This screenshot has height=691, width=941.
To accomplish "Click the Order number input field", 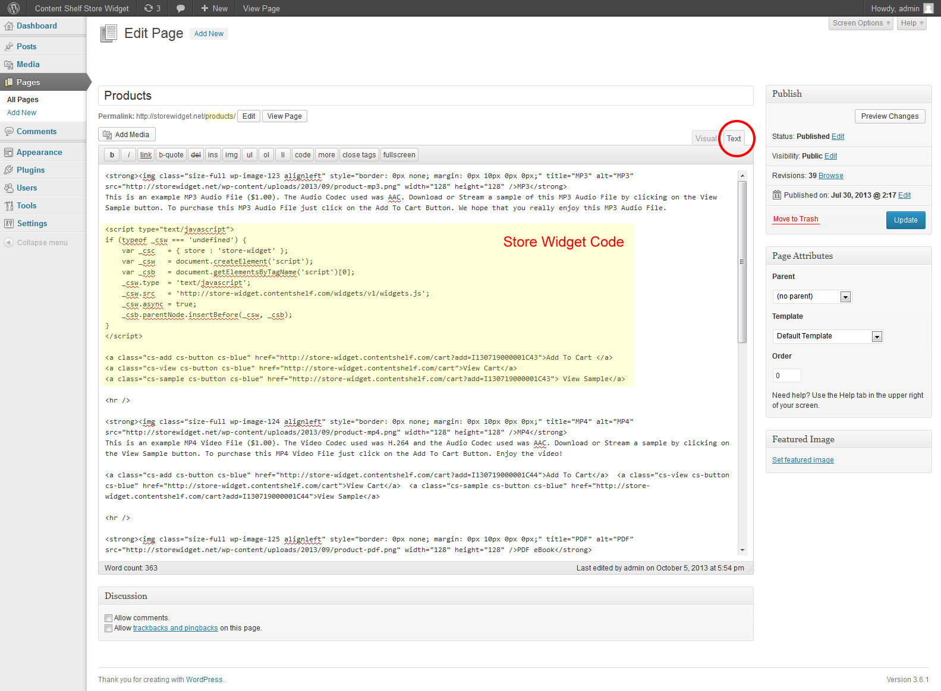I will 786,376.
